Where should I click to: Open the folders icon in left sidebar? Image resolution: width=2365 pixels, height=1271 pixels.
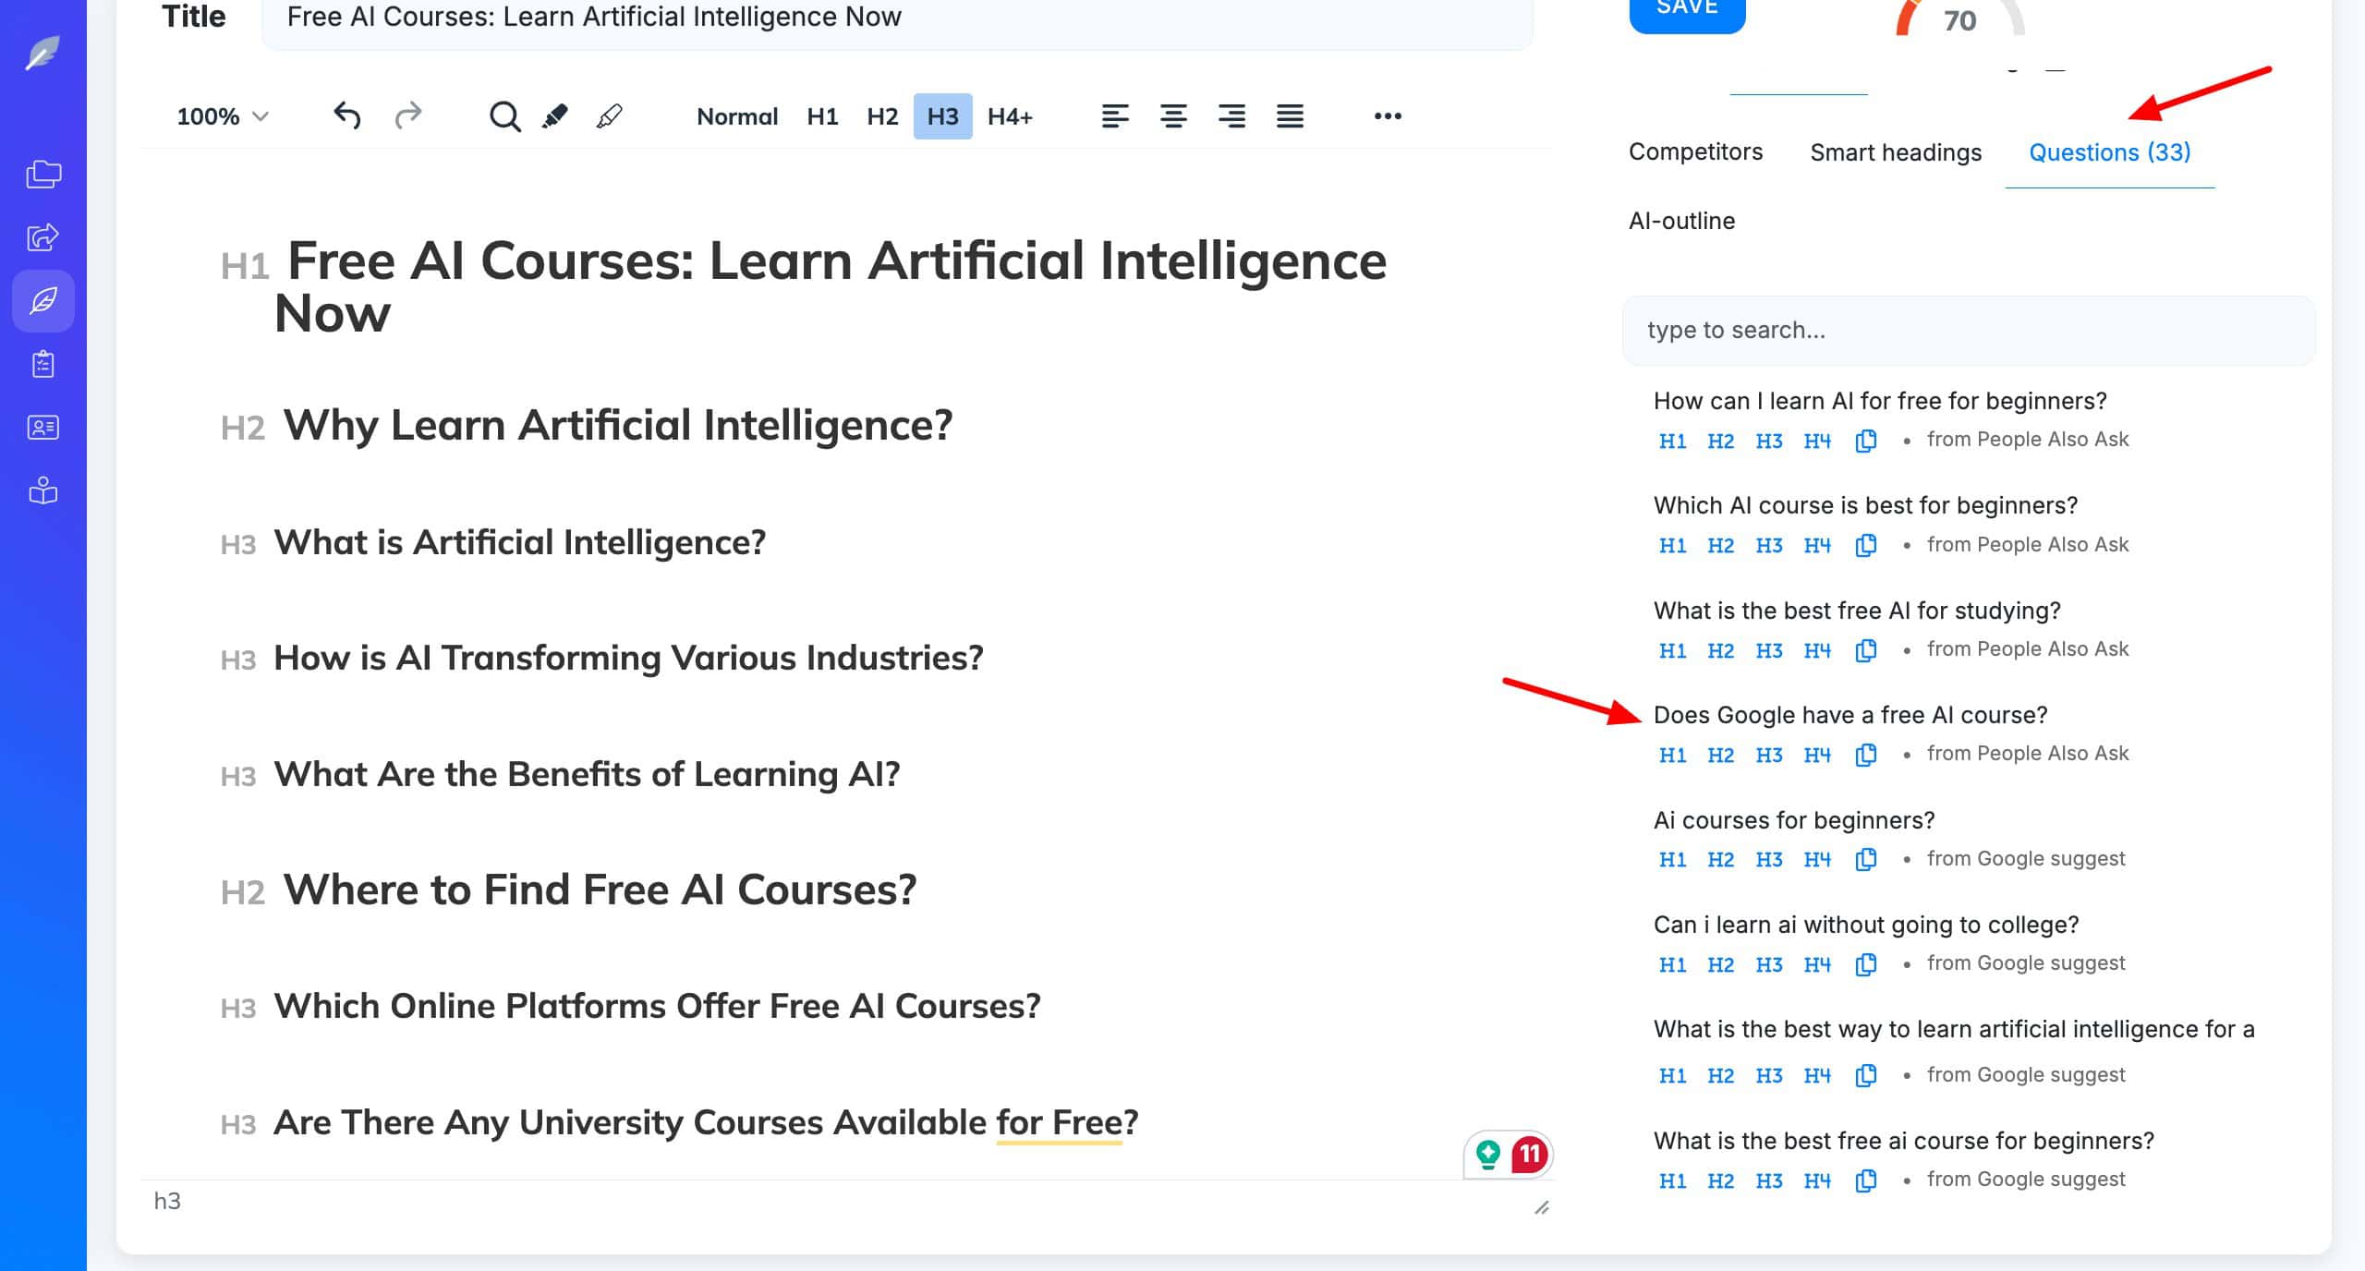click(x=43, y=174)
